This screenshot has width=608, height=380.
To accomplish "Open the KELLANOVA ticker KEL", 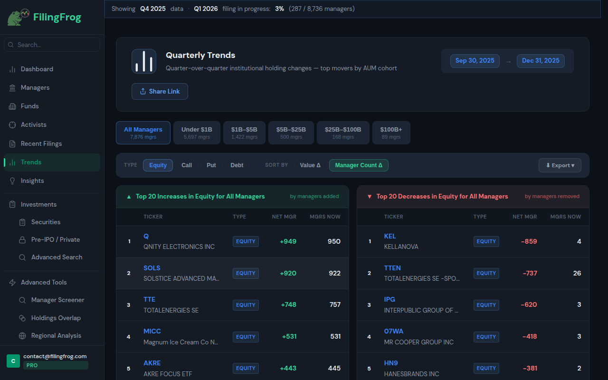I will tap(389, 236).
